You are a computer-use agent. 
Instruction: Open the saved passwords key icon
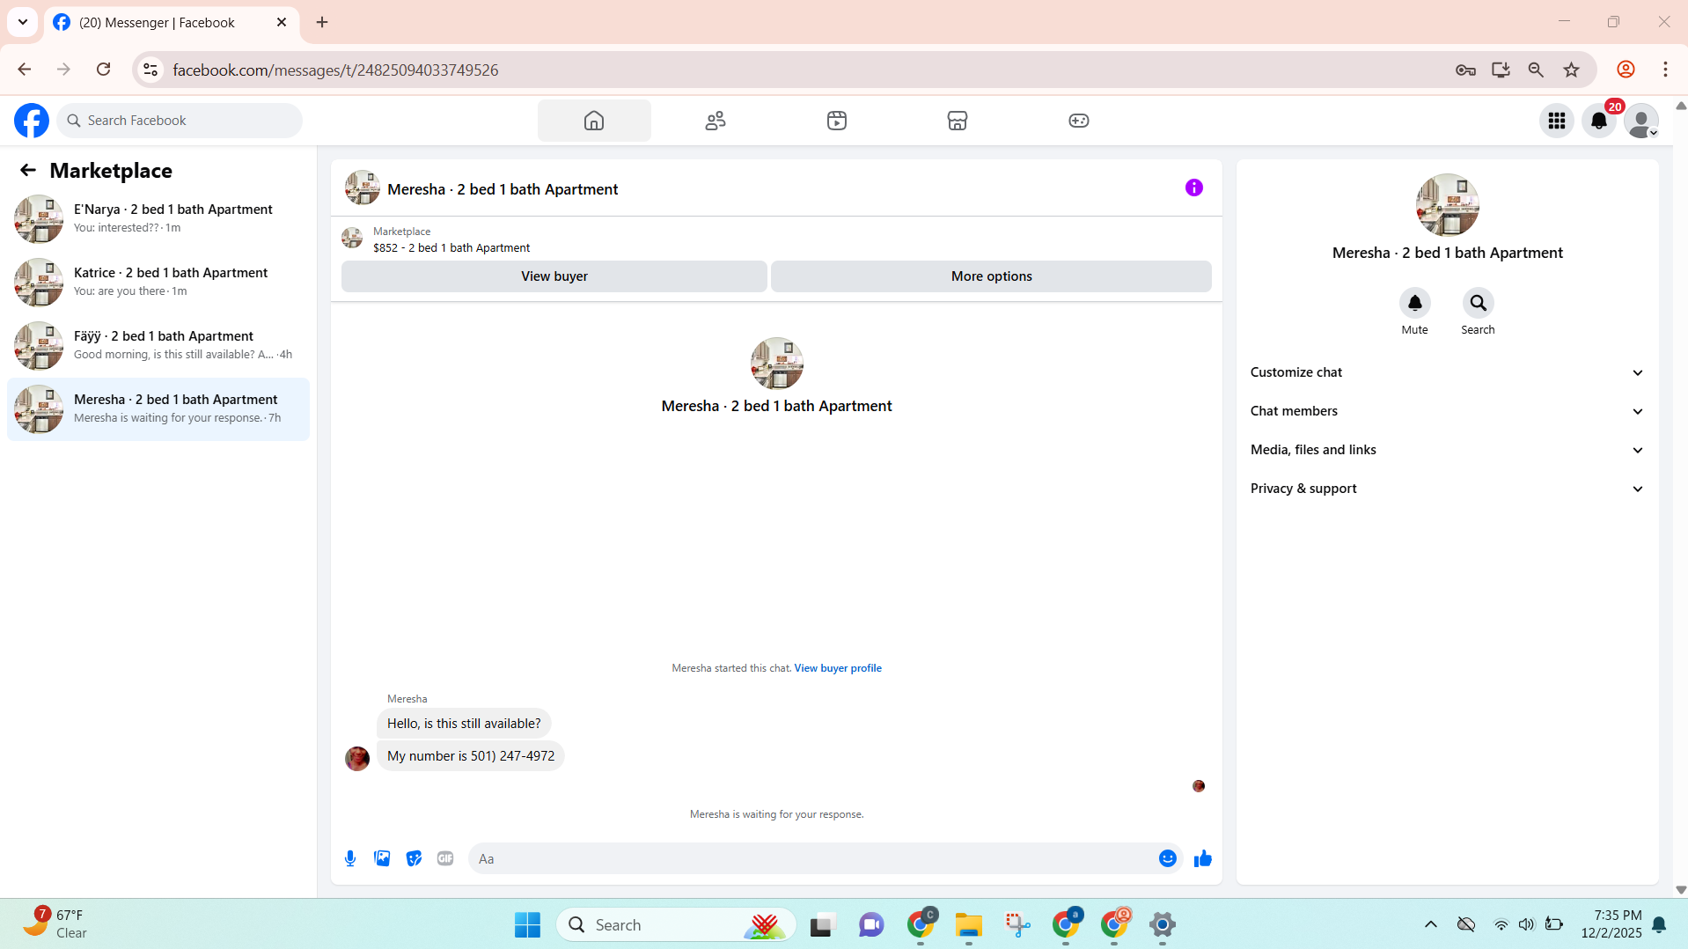[1465, 70]
